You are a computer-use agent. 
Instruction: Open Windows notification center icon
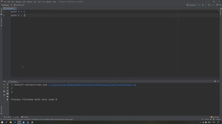click(x=218, y=122)
